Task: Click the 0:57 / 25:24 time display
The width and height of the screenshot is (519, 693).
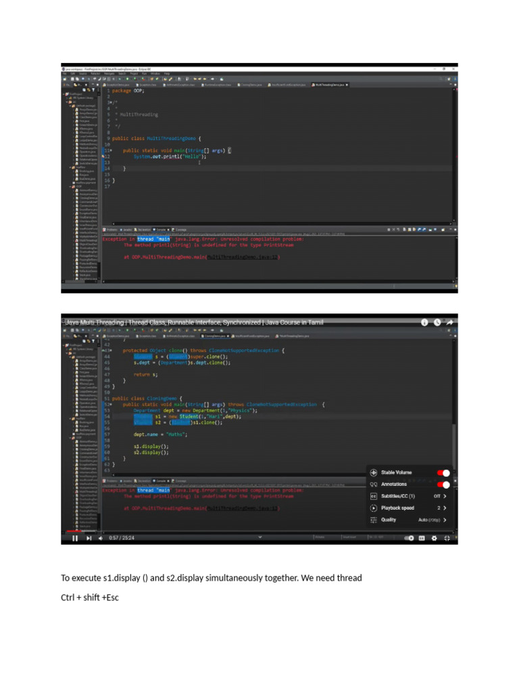Action: tap(122, 538)
